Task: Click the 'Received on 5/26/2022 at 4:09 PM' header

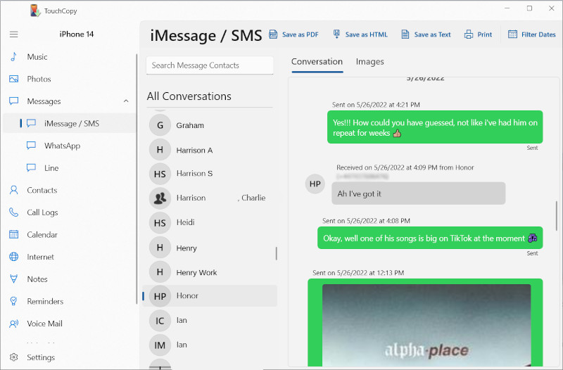Action: (405, 167)
